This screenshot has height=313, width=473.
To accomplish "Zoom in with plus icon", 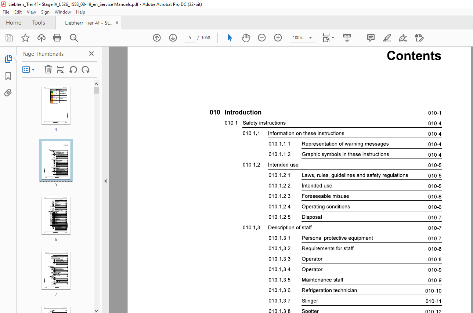I will (278, 38).
